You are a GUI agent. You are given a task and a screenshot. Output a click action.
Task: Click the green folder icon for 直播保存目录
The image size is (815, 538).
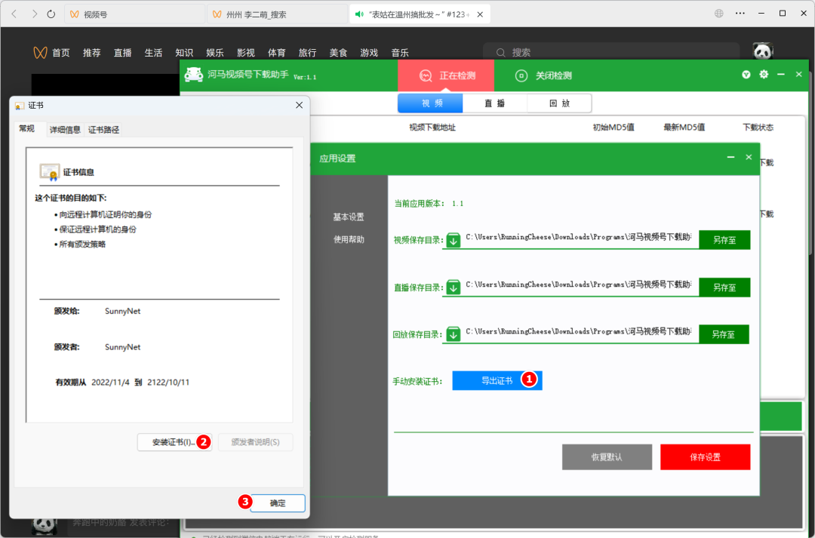coord(454,287)
